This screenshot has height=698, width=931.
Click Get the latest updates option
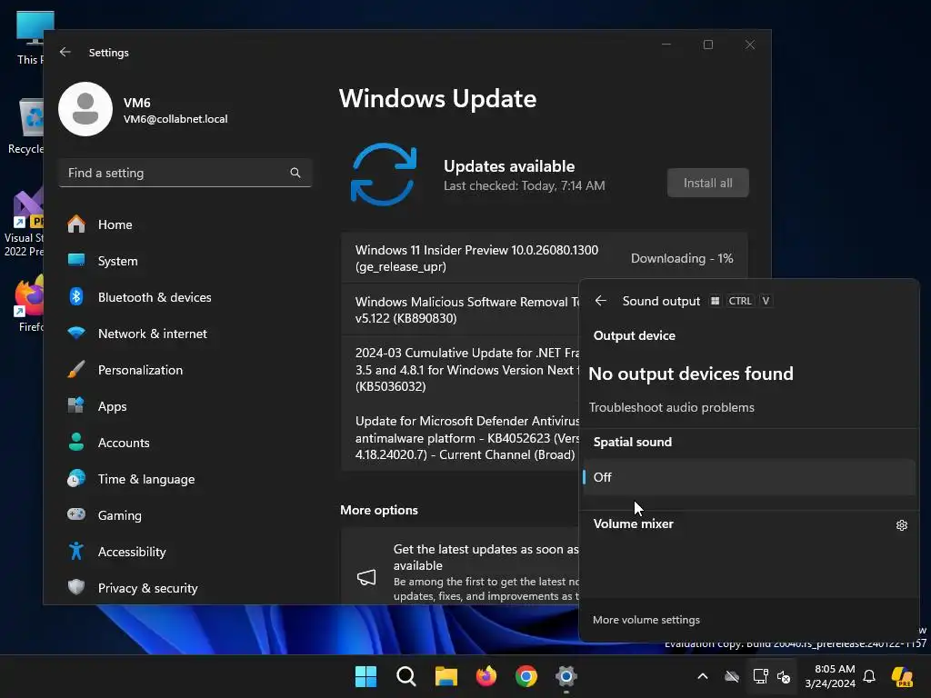[x=460, y=567]
